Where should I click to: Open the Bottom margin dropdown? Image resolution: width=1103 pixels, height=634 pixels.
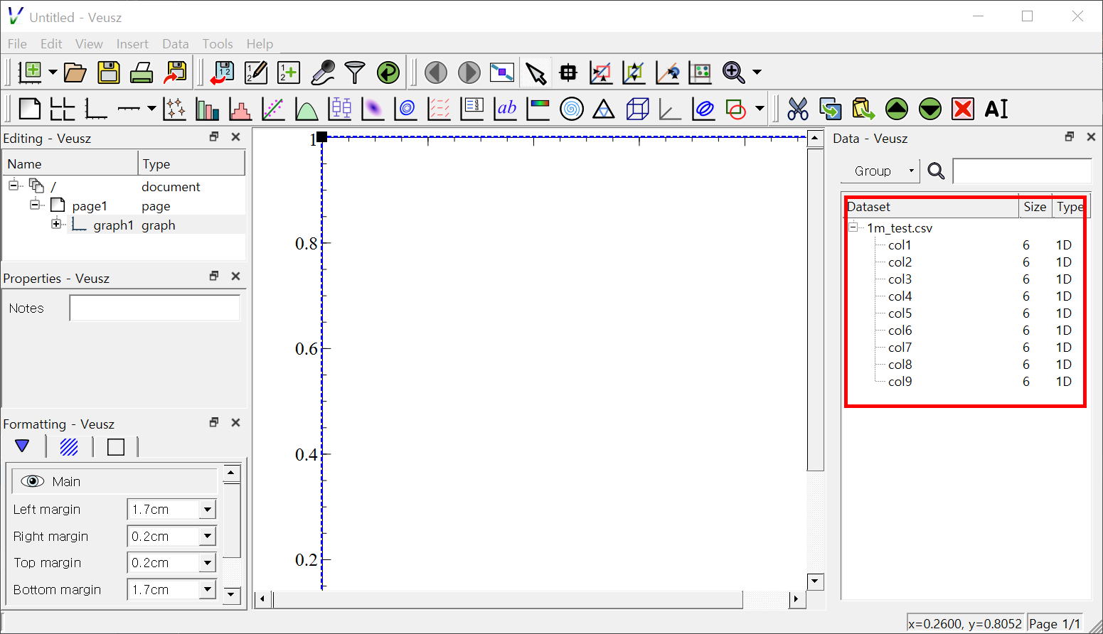(208, 590)
